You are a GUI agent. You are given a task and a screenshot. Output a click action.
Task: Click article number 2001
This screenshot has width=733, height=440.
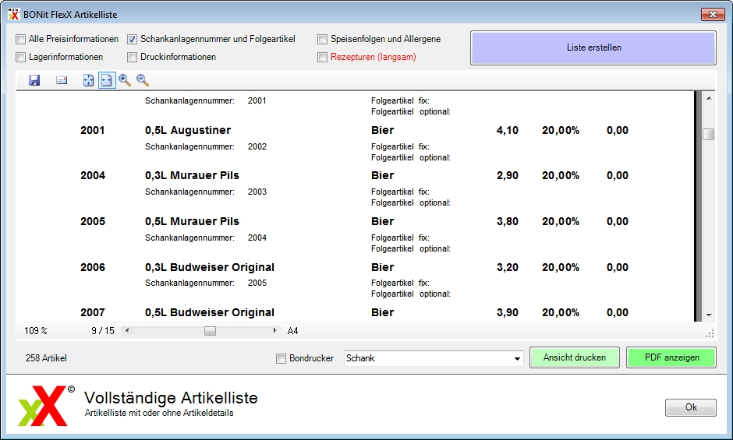tap(93, 130)
